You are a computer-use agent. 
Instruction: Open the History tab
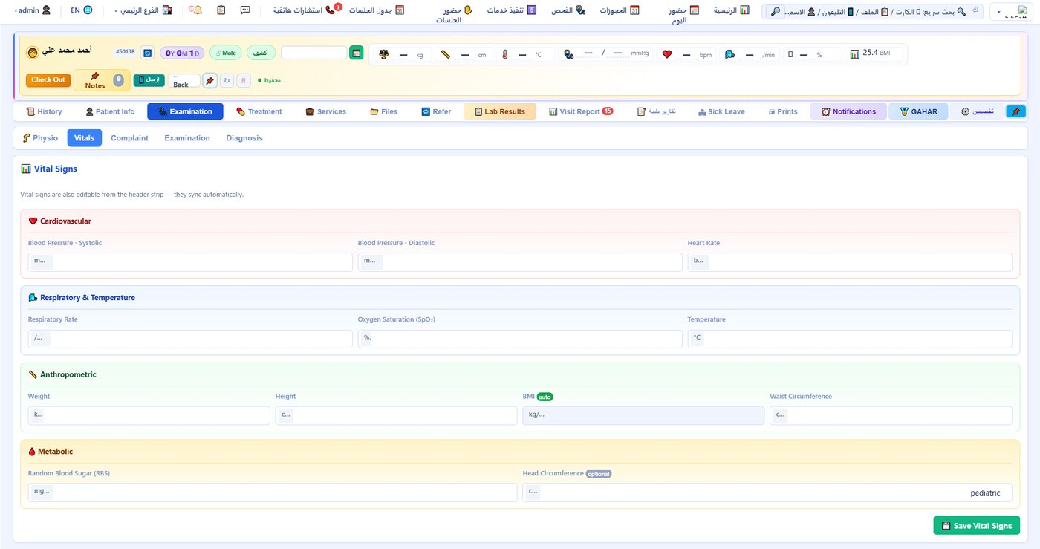45,111
